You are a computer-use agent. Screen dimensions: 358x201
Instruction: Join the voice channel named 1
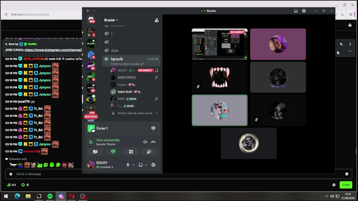131,33
